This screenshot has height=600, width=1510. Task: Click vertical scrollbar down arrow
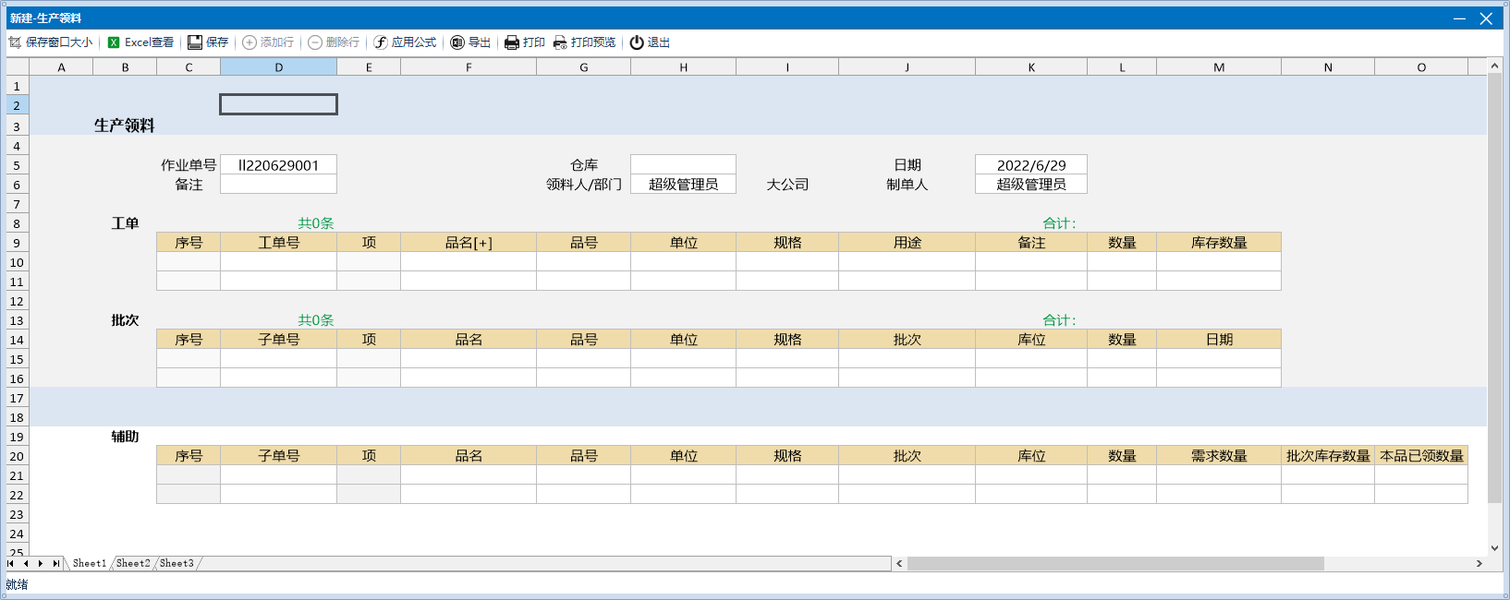1494,548
